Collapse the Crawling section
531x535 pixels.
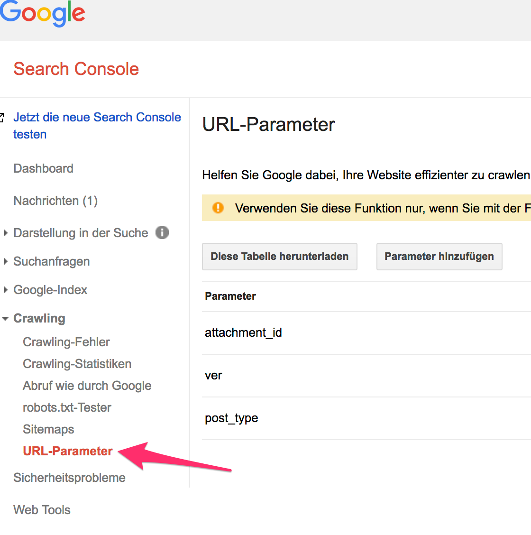pos(6,319)
